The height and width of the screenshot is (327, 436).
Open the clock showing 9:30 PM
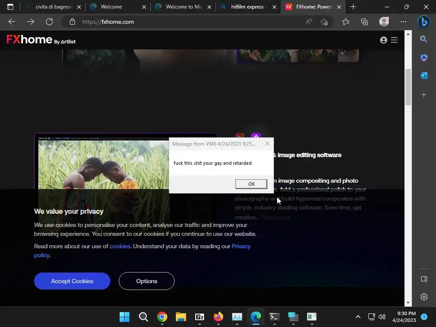[404, 317]
